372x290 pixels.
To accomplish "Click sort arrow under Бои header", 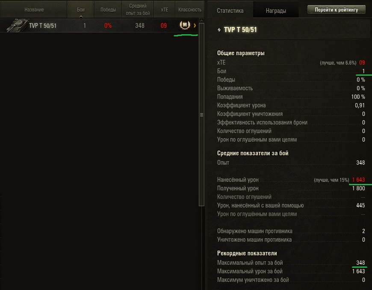I will pos(81,16).
